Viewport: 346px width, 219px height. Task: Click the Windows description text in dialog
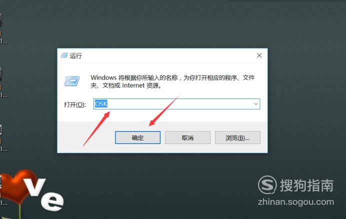172,81
